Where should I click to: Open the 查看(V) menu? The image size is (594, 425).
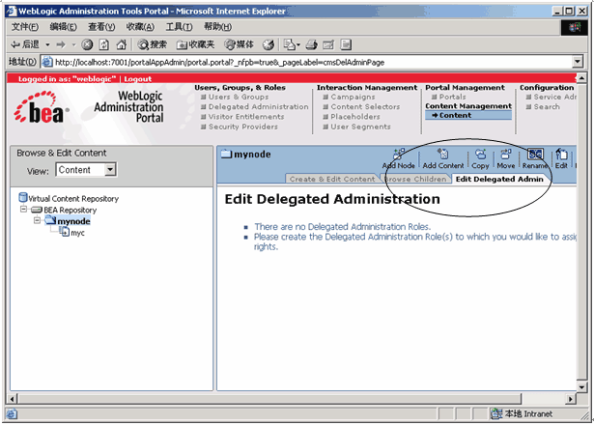click(x=101, y=27)
